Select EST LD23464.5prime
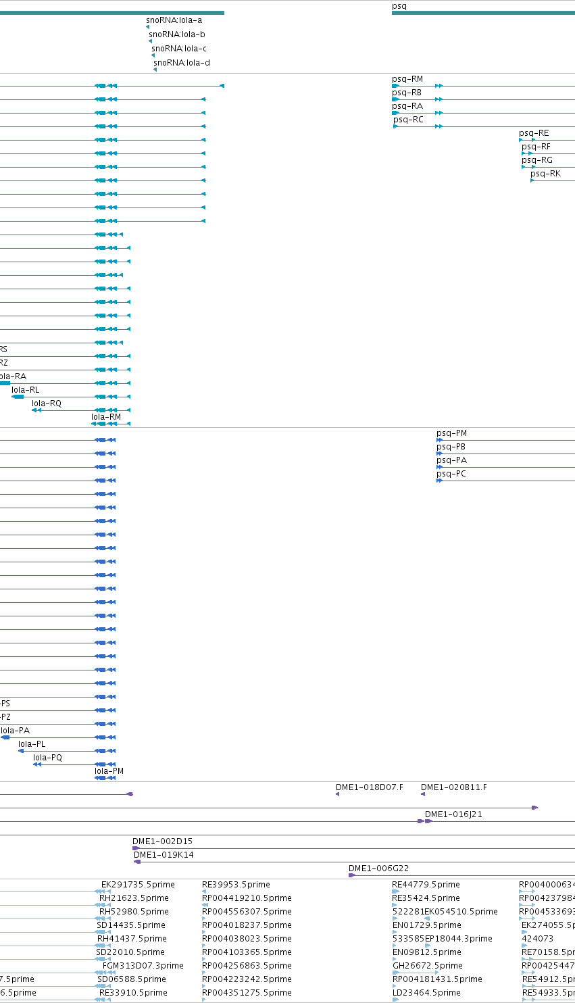 (x=426, y=993)
